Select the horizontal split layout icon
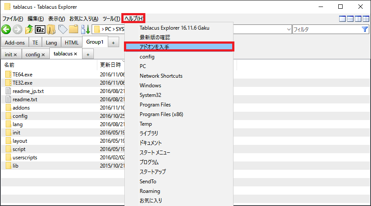Image resolution: width=371 pixels, height=206 pixels. [x=350, y=19]
